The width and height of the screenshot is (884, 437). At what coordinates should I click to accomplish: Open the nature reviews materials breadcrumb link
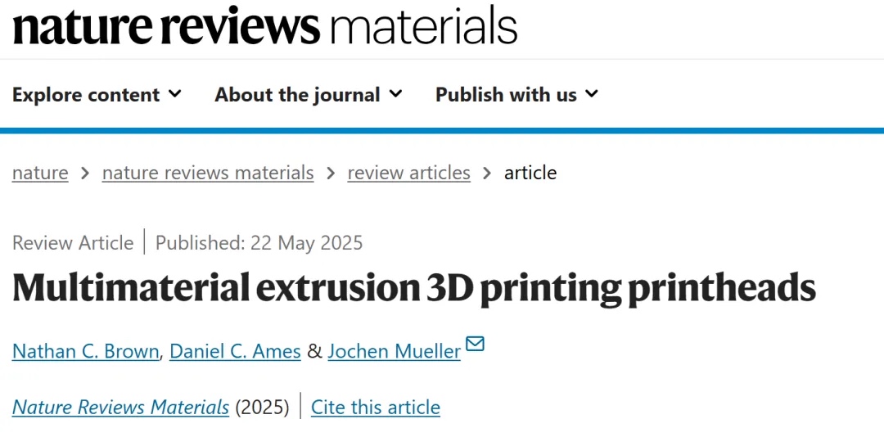(208, 173)
